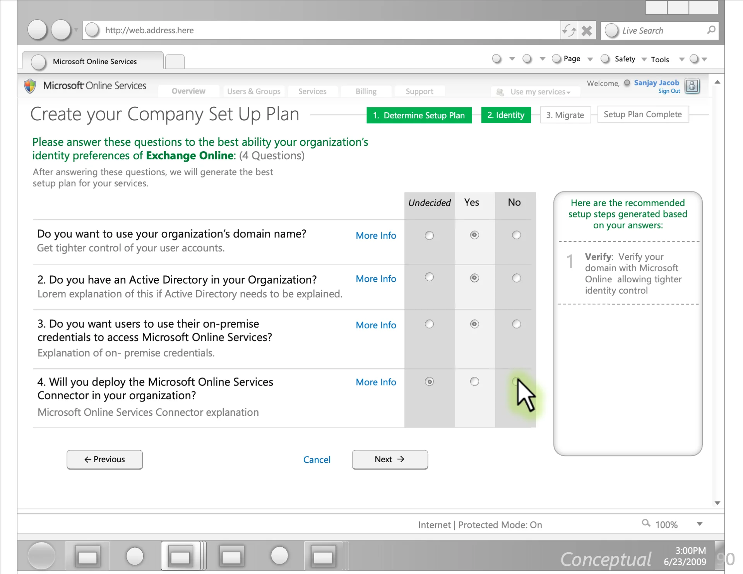Screen dimensions: 743x574
Task: Click the 3. Migrate step
Action: coord(565,115)
